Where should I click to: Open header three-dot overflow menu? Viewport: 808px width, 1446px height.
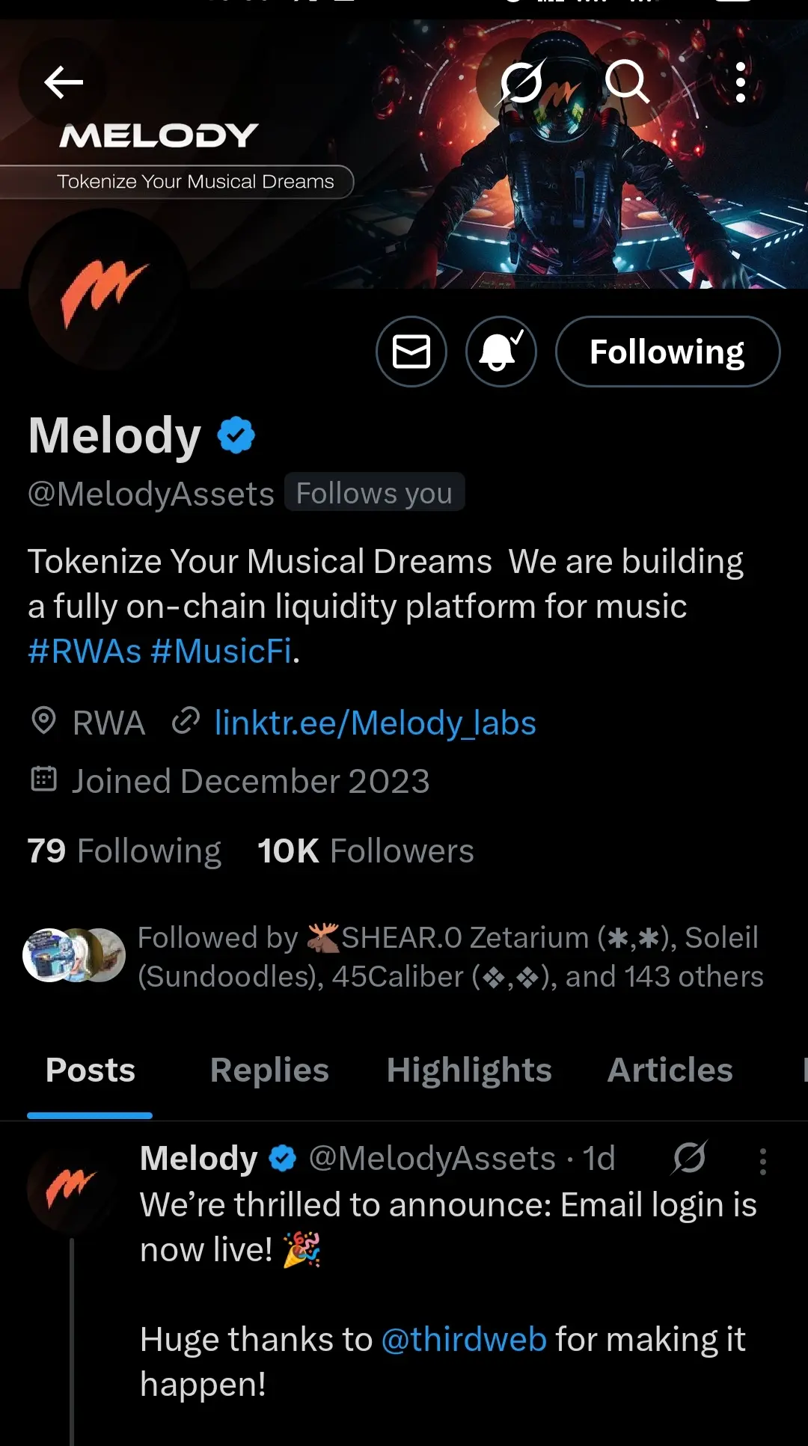[740, 82]
